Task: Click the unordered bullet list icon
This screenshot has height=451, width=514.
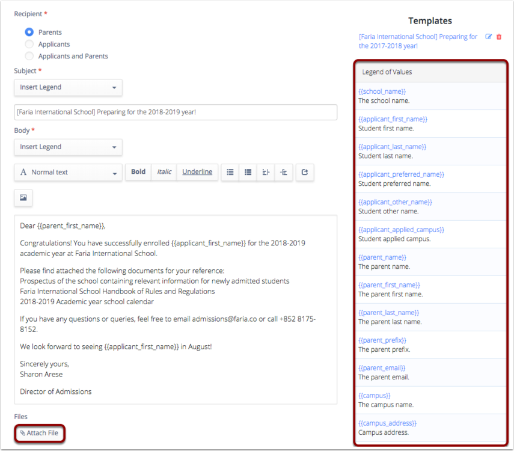Action: (x=230, y=172)
